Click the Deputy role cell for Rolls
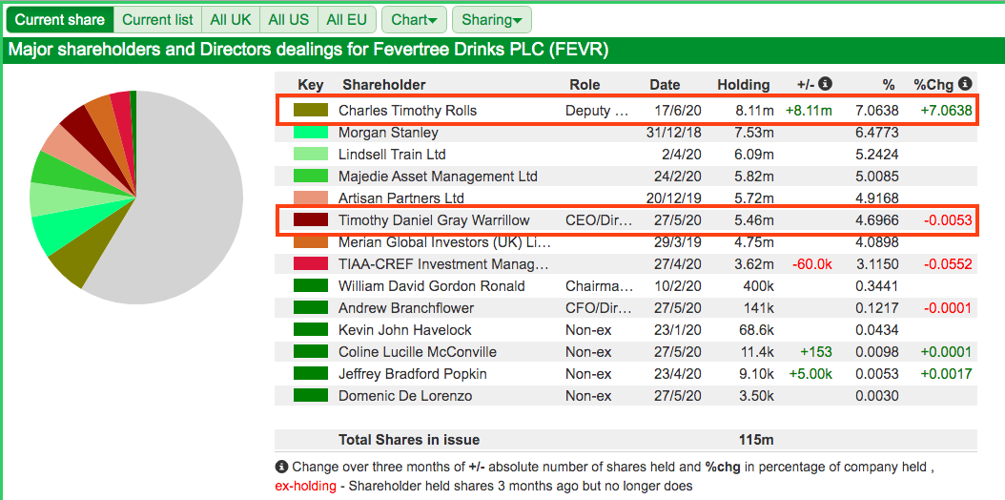The image size is (1005, 500). tap(597, 111)
